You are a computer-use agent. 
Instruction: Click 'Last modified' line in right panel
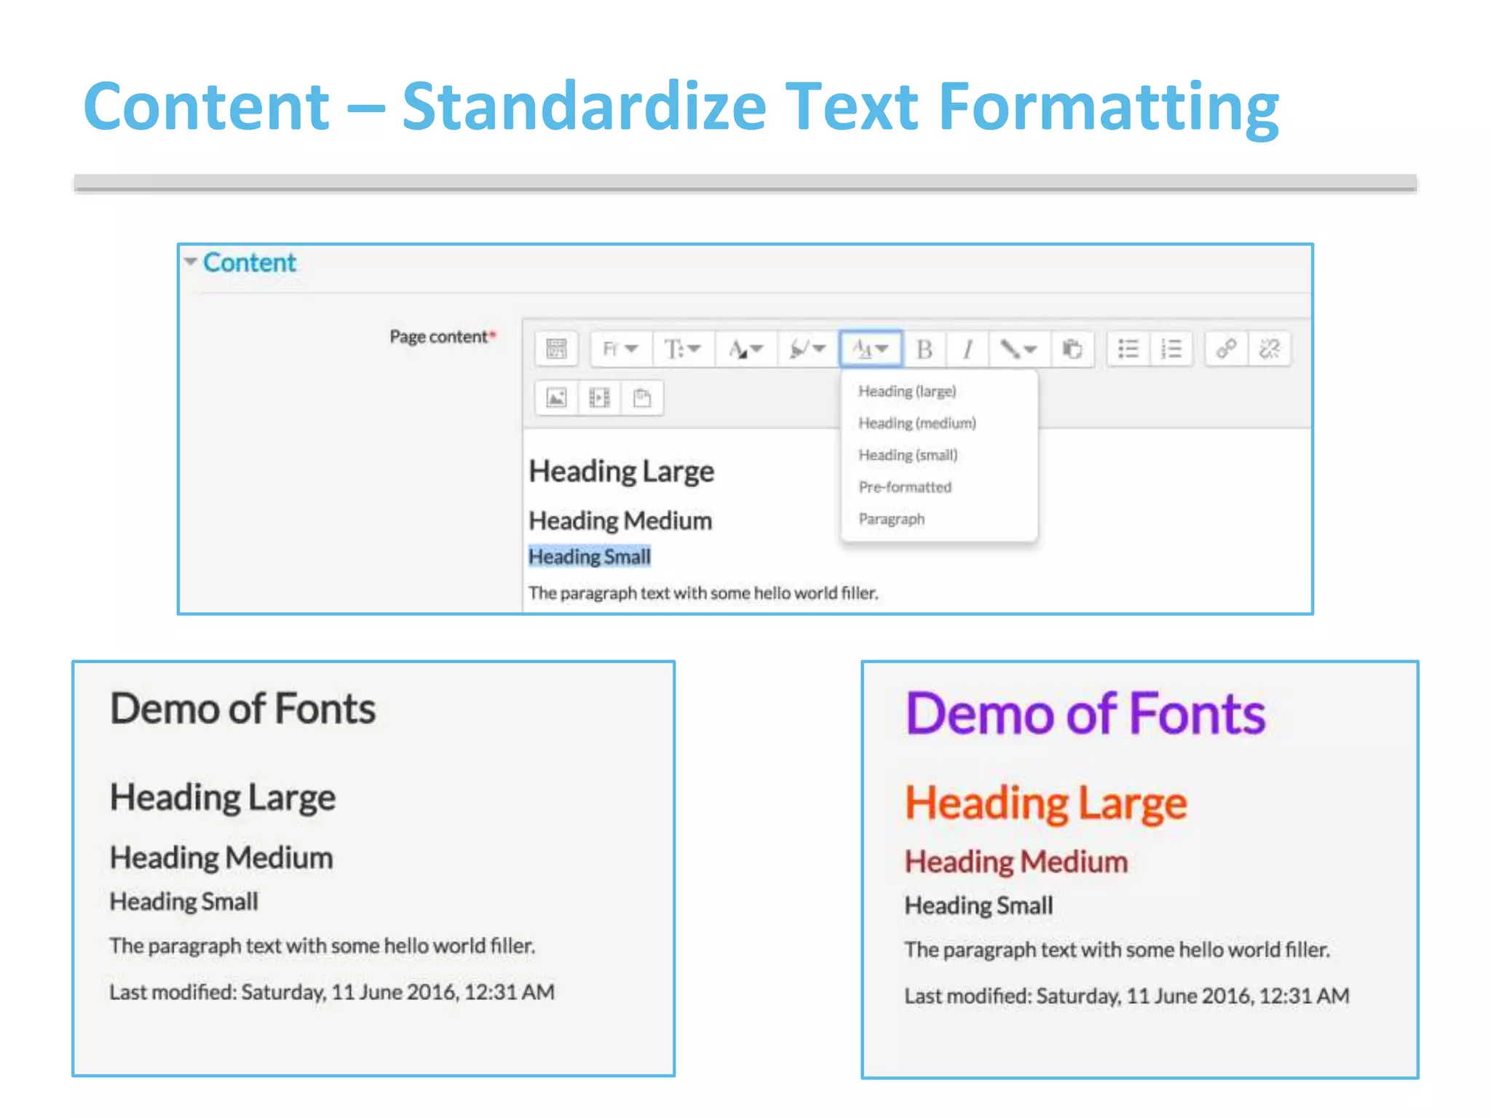click(1127, 996)
